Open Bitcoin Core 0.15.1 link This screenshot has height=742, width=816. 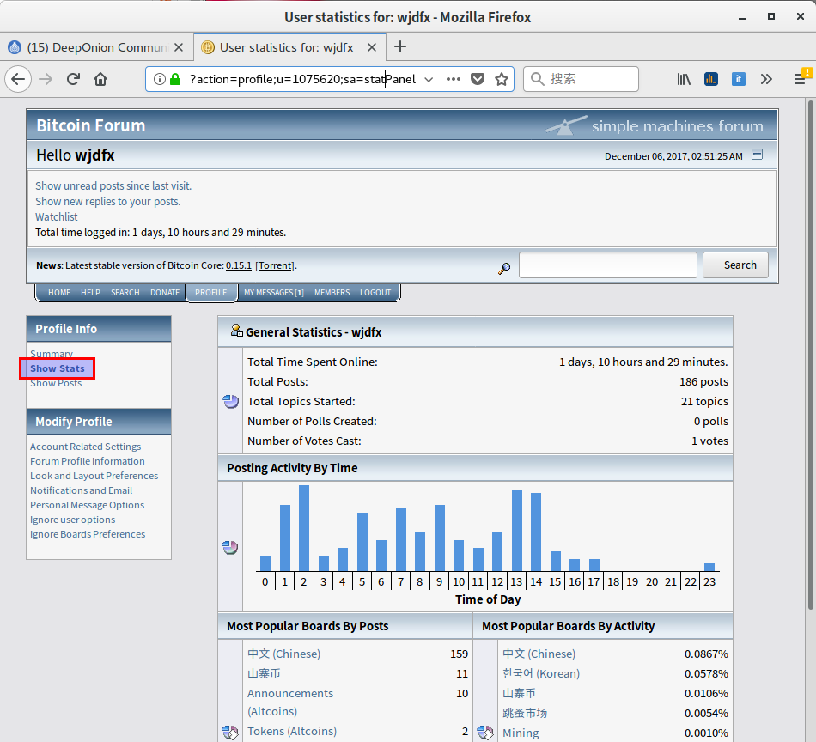(x=238, y=265)
